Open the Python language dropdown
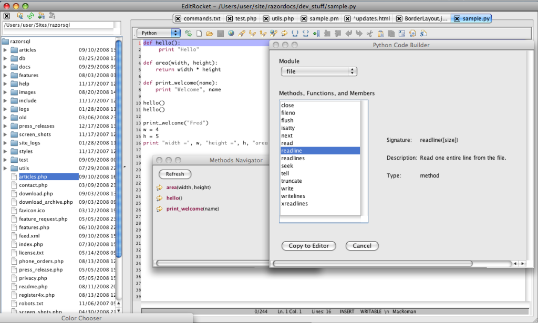Viewport: 538px width, 323px height. click(159, 33)
